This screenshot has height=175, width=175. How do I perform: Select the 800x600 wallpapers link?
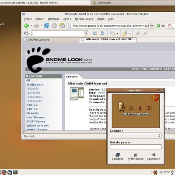pyautogui.click(x=33, y=88)
